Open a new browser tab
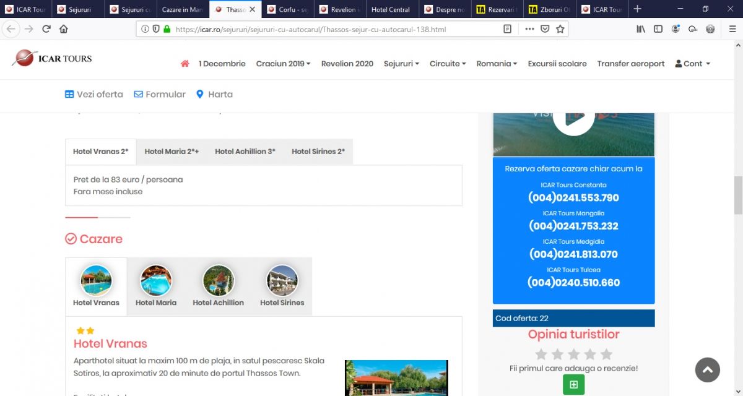 point(638,9)
